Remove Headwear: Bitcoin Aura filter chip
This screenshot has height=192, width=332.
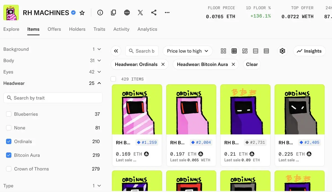233,64
